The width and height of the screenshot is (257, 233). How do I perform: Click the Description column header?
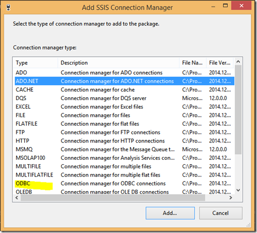118,63
